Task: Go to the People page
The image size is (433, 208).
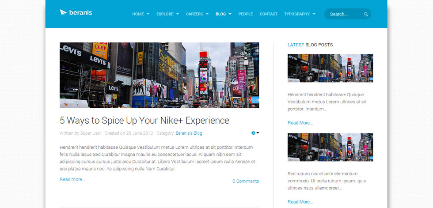Action: [x=246, y=14]
